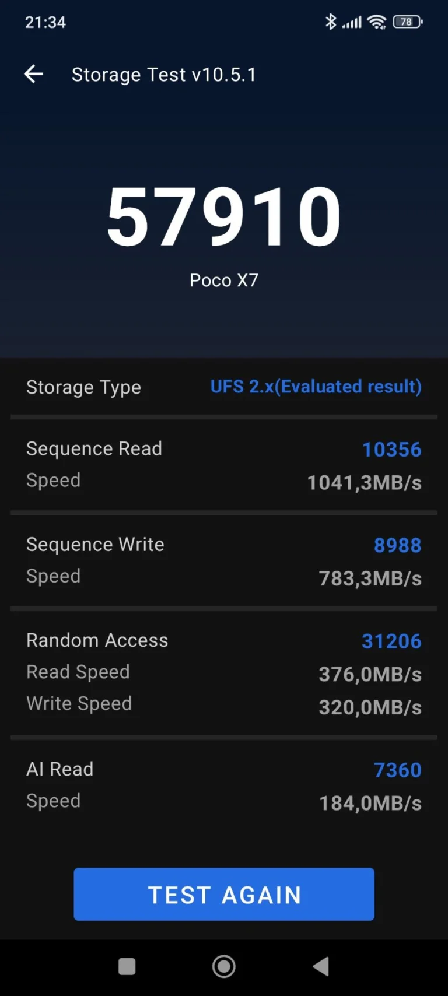Tap the cellular signal strength icon
The image size is (448, 996).
352,22
